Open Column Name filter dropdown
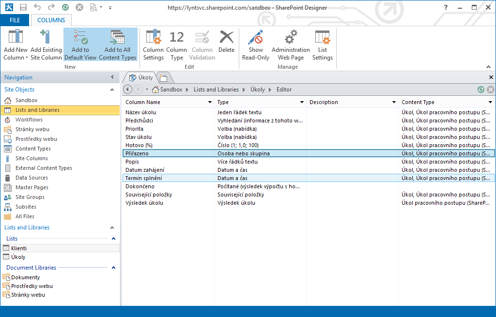This screenshot has width=496, height=317. tap(210, 102)
